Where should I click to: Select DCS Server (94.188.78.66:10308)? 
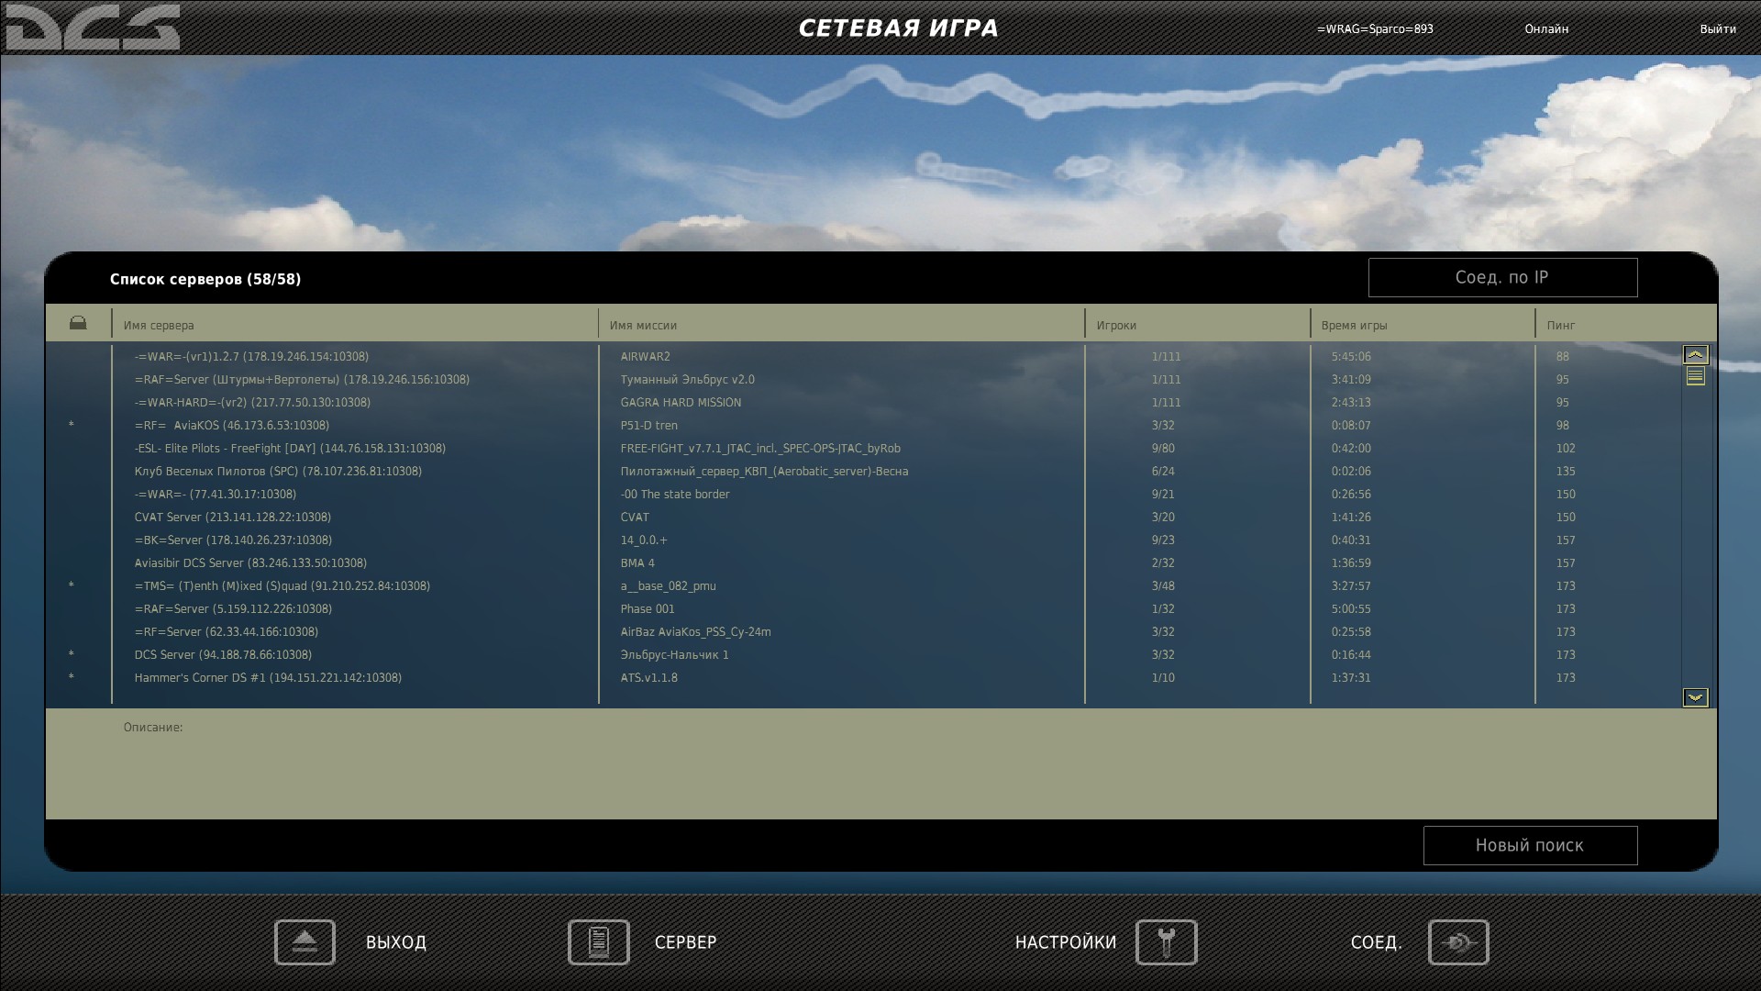(223, 654)
